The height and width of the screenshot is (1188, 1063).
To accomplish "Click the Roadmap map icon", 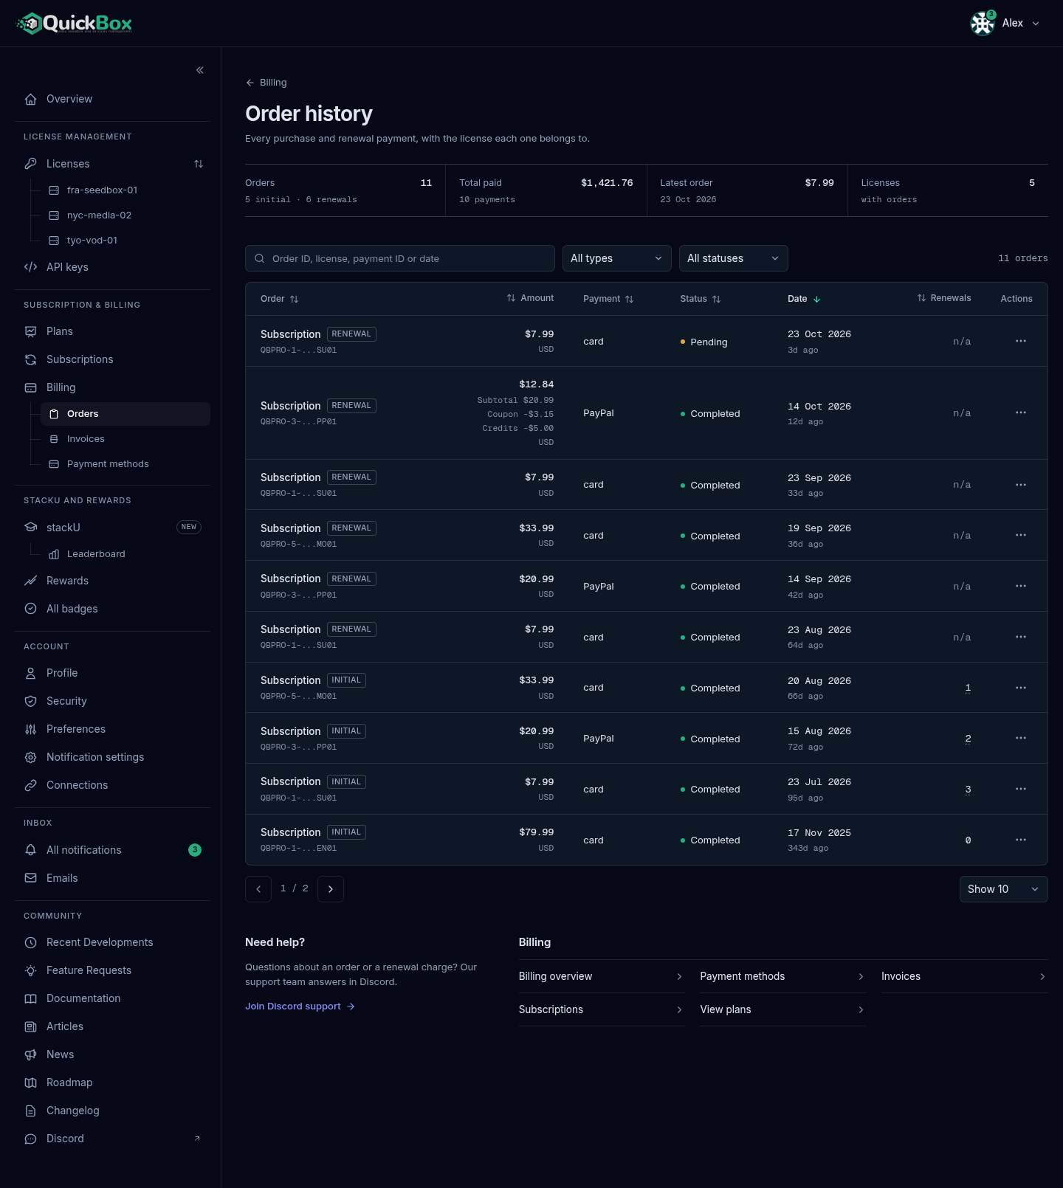I will pyautogui.click(x=30, y=1082).
